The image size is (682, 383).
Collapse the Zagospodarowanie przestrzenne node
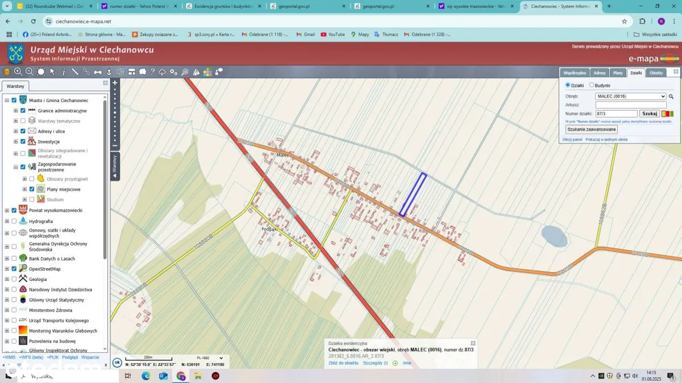coord(16,167)
